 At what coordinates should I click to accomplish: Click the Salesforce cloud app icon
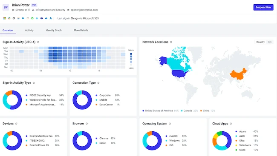[x=23, y=18]
